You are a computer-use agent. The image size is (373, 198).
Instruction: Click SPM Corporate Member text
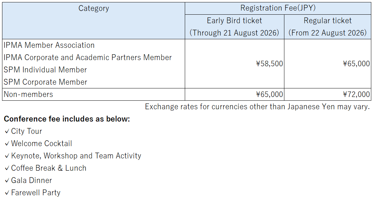click(x=46, y=82)
